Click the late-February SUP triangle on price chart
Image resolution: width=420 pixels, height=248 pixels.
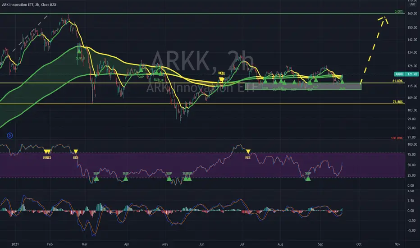click(79, 51)
